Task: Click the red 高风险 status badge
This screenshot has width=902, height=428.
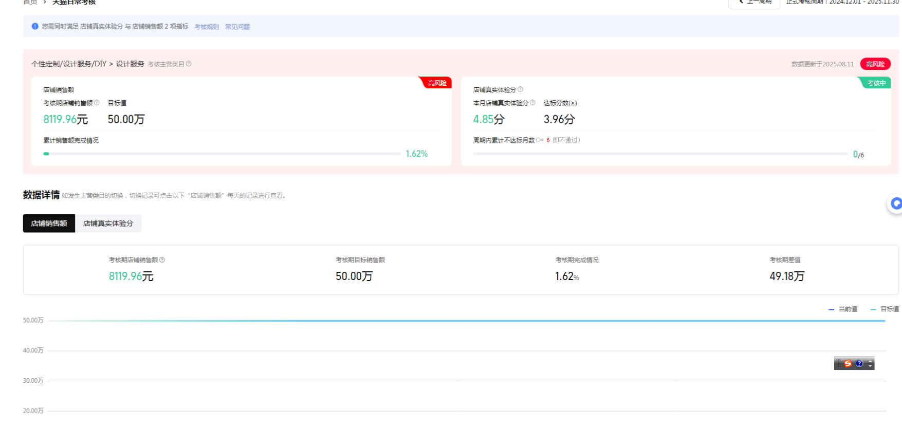Action: click(x=875, y=64)
